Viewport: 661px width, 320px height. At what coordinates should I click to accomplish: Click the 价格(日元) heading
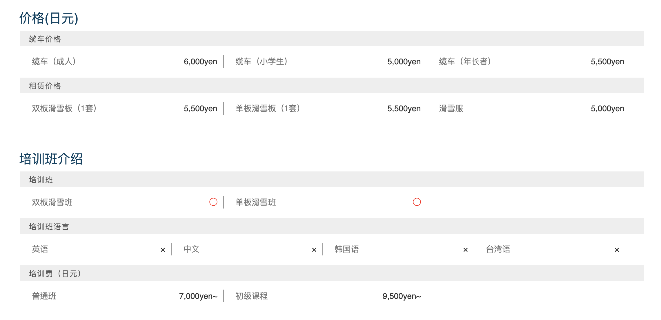pos(49,18)
